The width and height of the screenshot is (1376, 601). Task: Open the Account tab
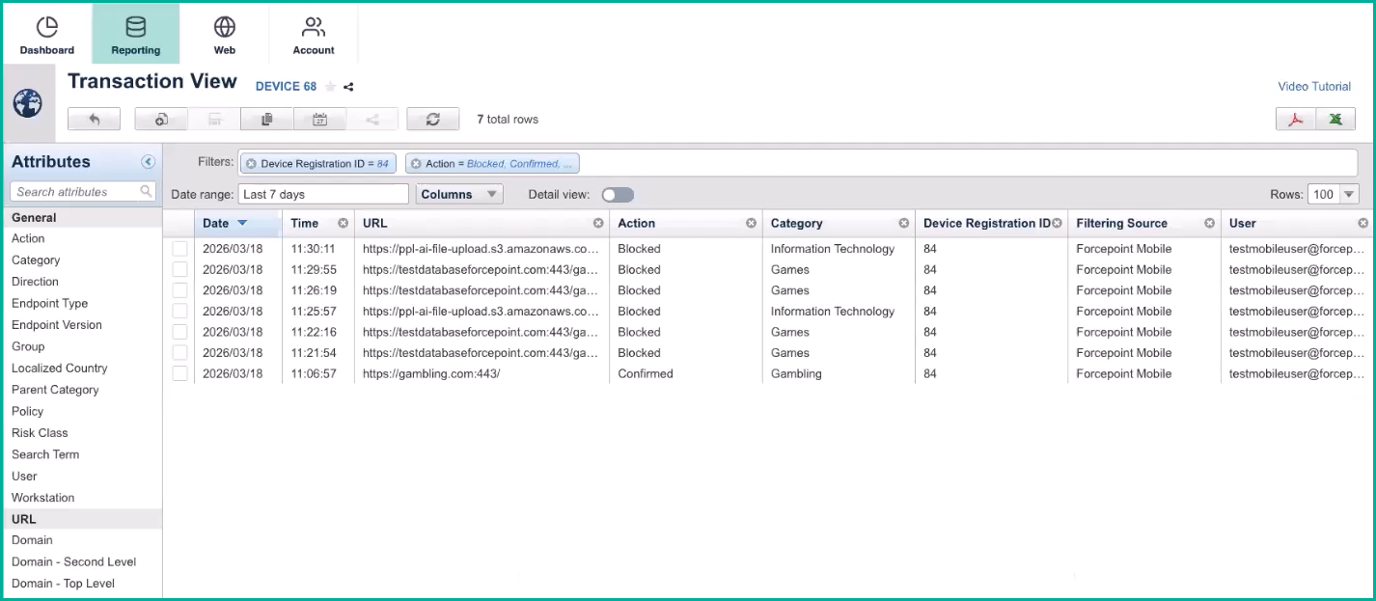click(314, 36)
